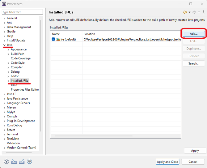207x168 pixels.
Task: Select Install/Update in the tree
Action: [16, 41]
